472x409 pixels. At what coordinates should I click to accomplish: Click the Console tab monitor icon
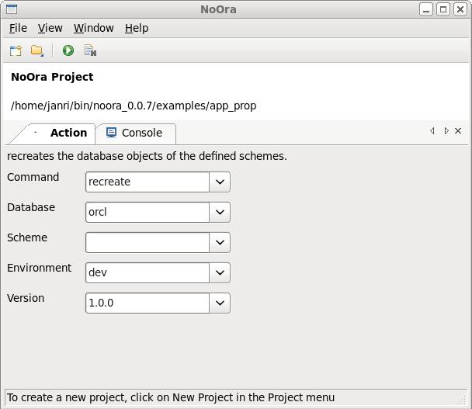pos(112,133)
